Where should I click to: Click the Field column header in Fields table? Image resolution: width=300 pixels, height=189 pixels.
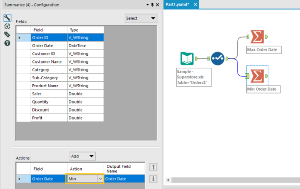49,30
